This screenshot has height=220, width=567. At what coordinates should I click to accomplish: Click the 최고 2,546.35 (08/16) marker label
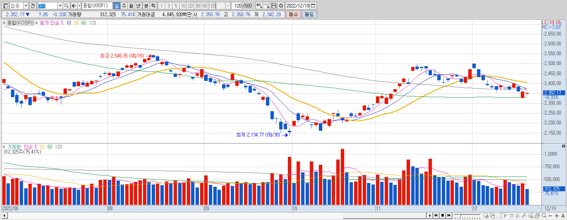(122, 56)
